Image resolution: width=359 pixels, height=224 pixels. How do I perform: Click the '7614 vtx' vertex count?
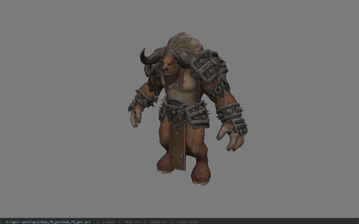(132, 222)
